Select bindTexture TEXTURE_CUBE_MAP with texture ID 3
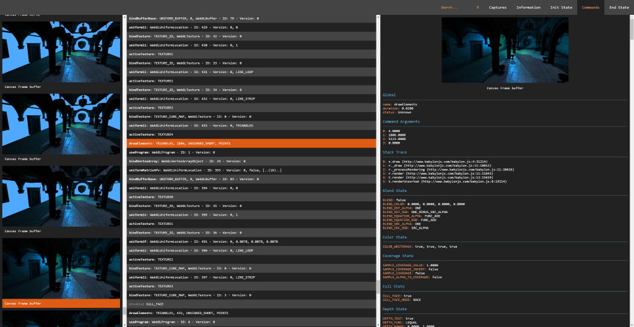Screen dimensions: 634x327 (251, 295)
